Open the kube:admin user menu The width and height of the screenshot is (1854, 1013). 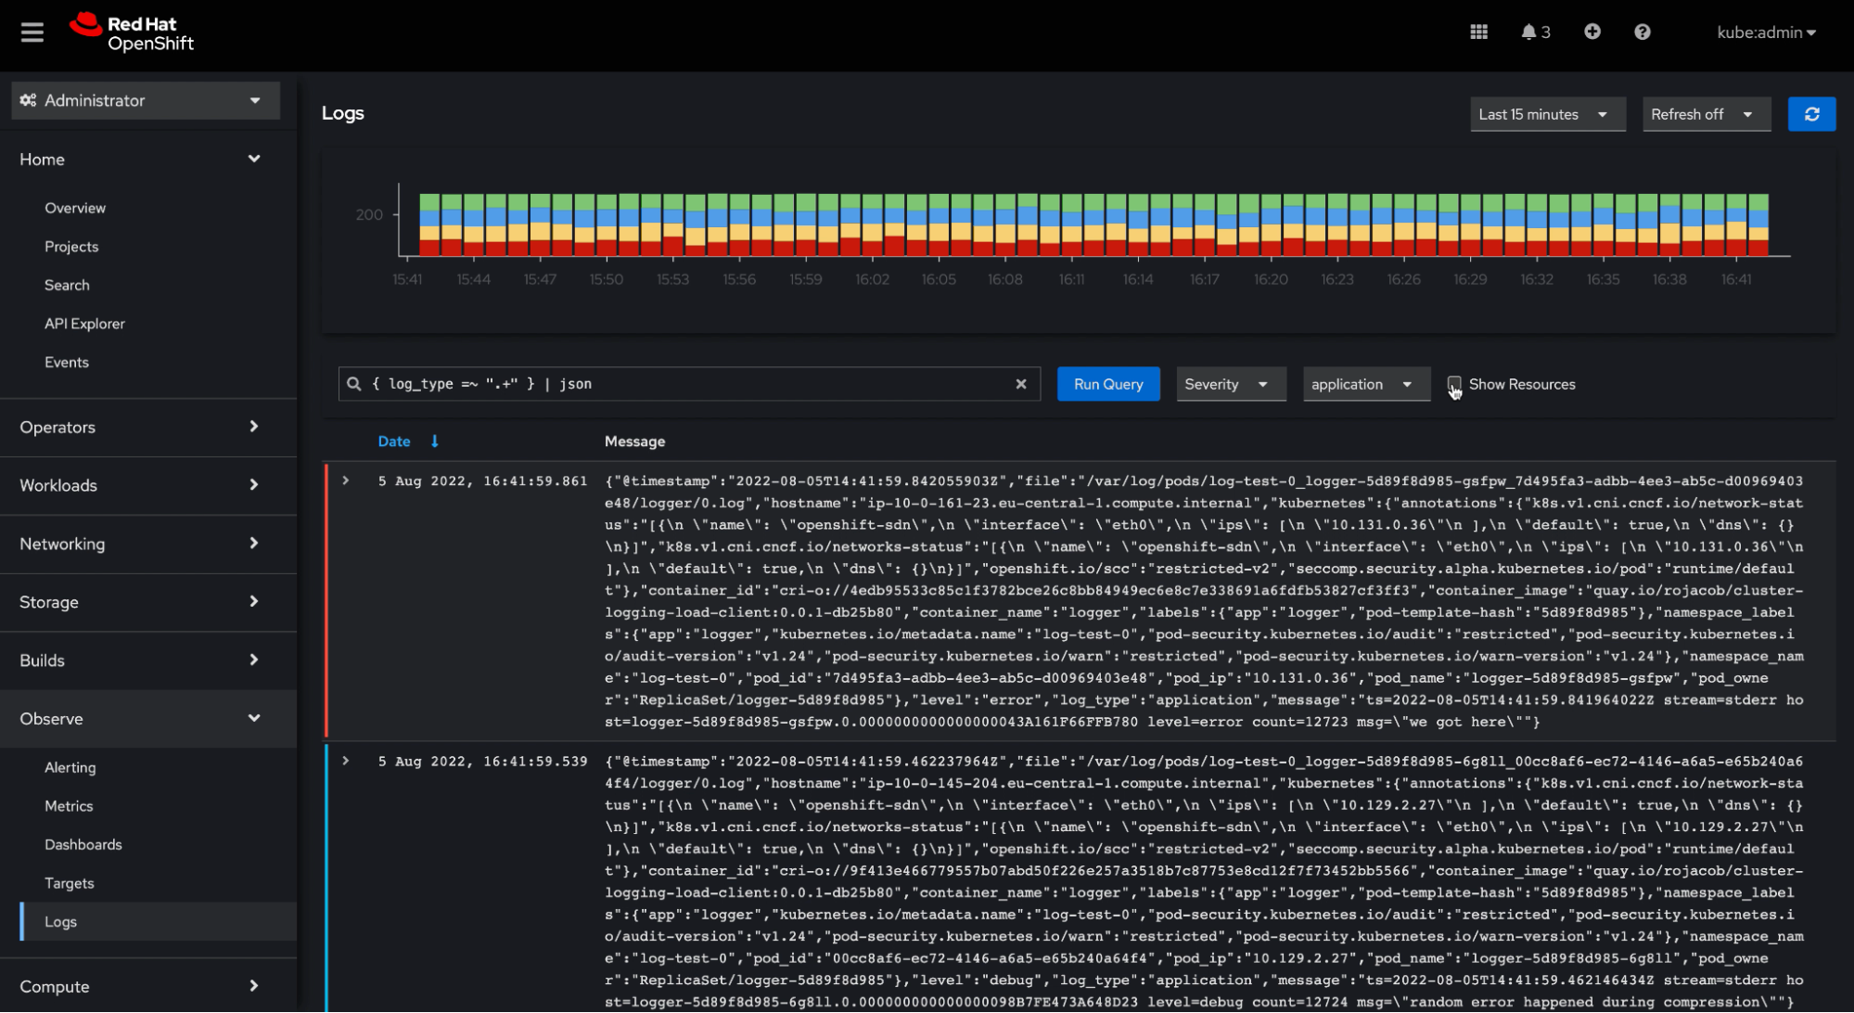coord(1765,32)
